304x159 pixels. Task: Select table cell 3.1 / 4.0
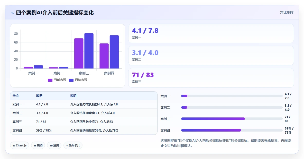pyautogui.click(x=42, y=113)
